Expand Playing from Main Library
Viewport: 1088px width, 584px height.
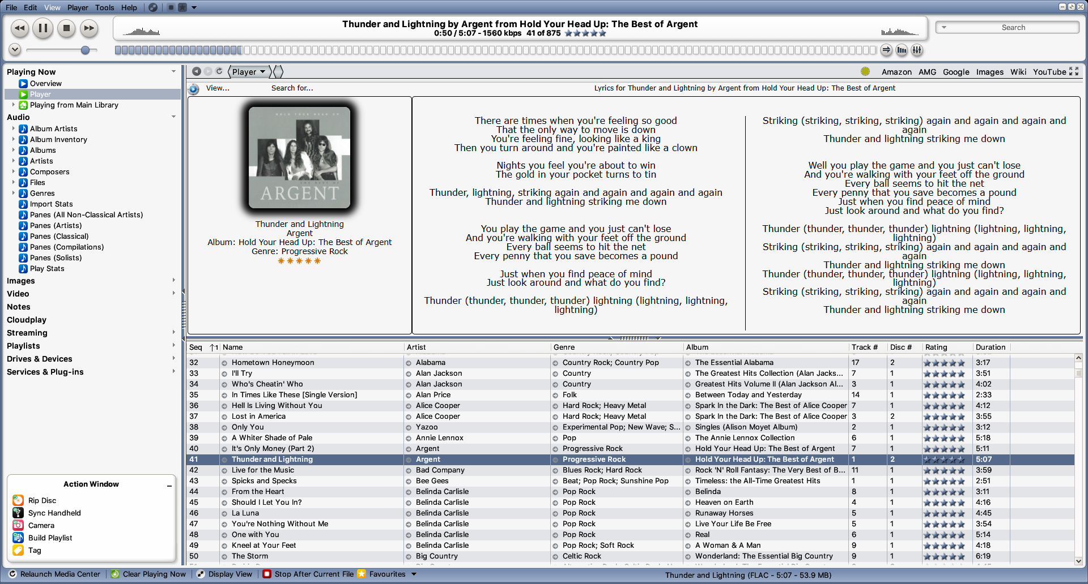[14, 105]
